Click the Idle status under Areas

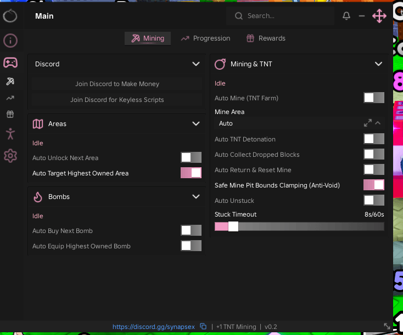37,143
